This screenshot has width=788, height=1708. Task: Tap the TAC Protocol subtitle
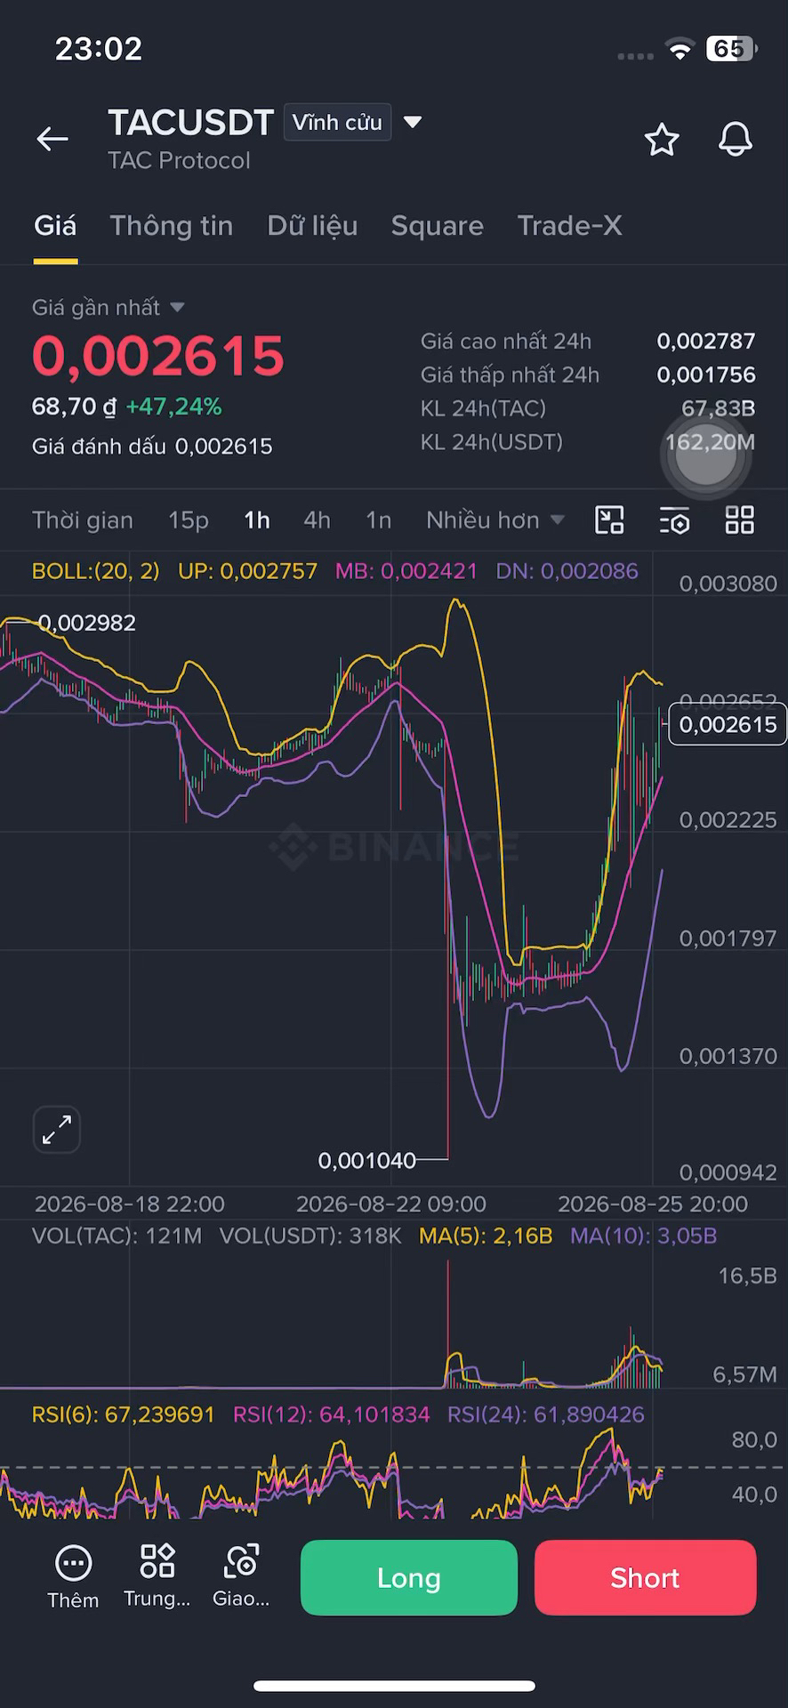(x=180, y=161)
